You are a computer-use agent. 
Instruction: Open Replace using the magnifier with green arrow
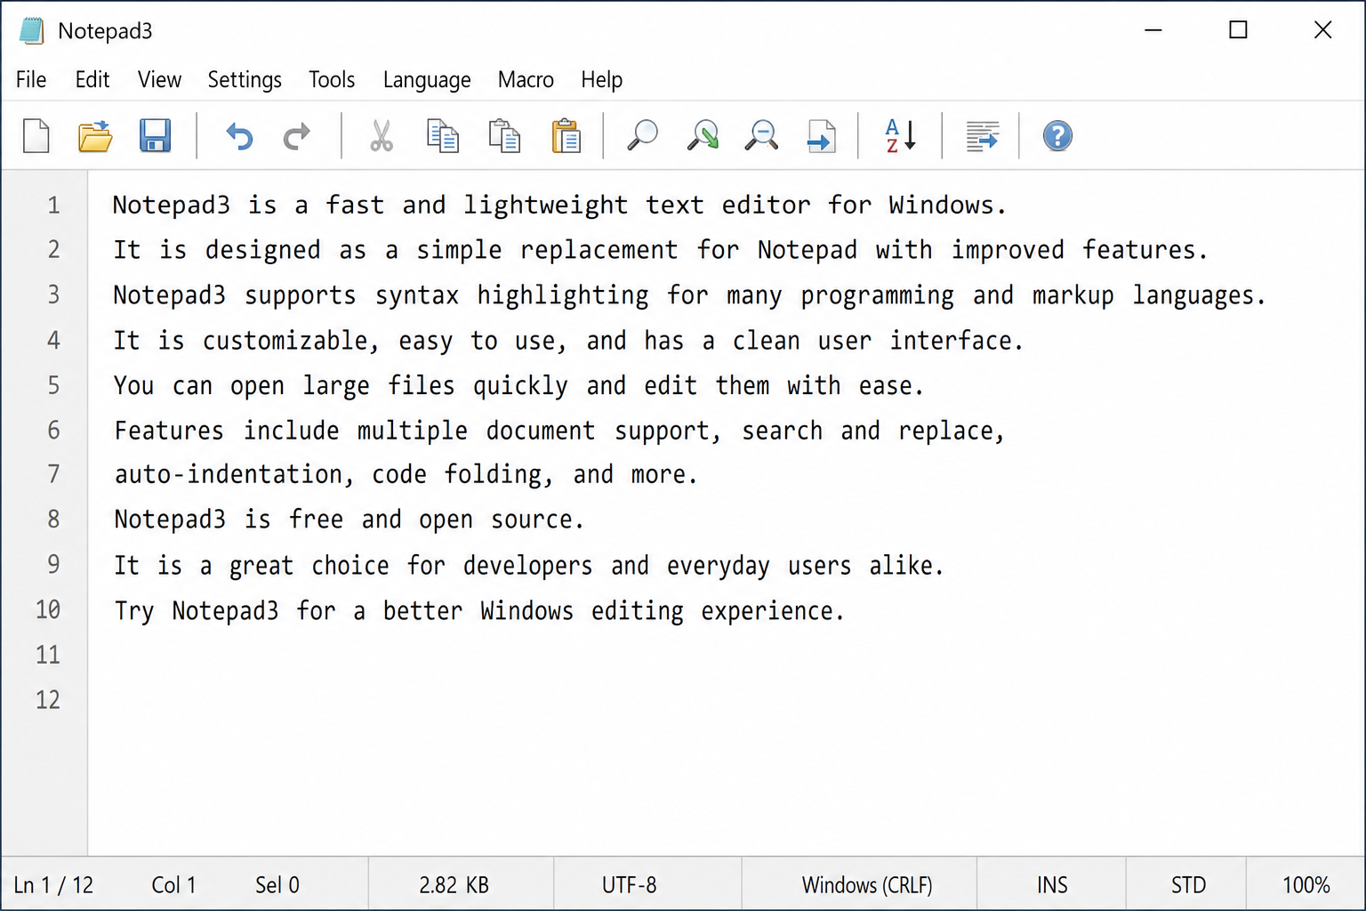703,136
